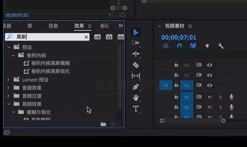
Task: Mute track A1 with M button
Action: pyautogui.click(x=210, y=97)
